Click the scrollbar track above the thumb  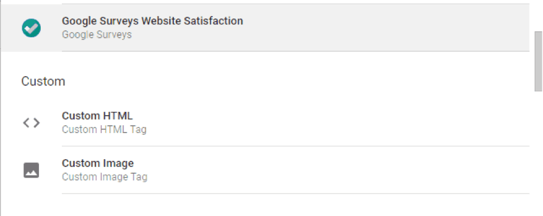click(x=538, y=16)
